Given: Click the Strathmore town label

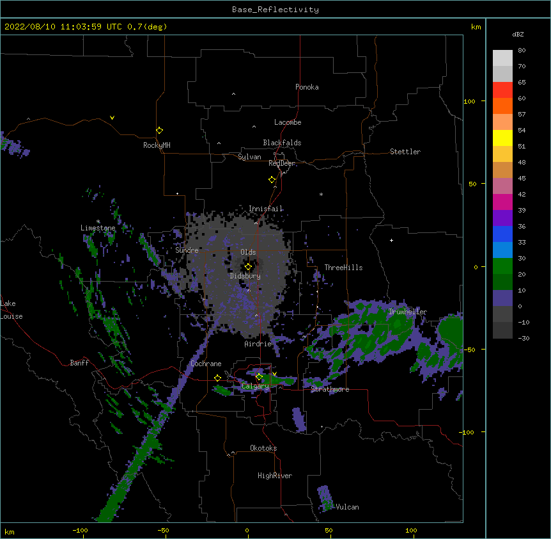Looking at the screenshot, I should [x=330, y=389].
